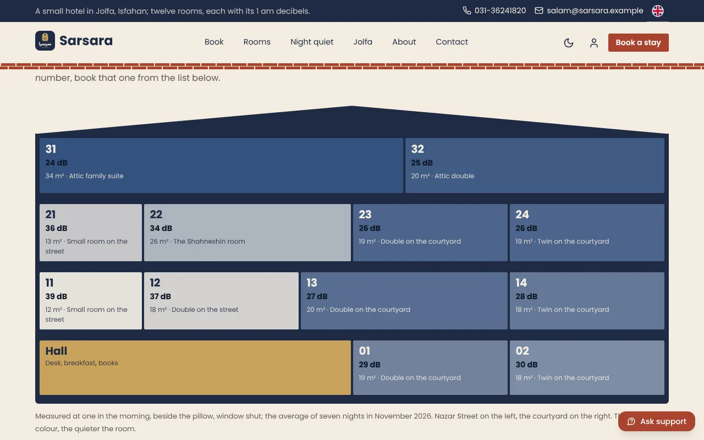The image size is (704, 440).
Task: Select room 01 at 29 dB
Action: point(430,367)
